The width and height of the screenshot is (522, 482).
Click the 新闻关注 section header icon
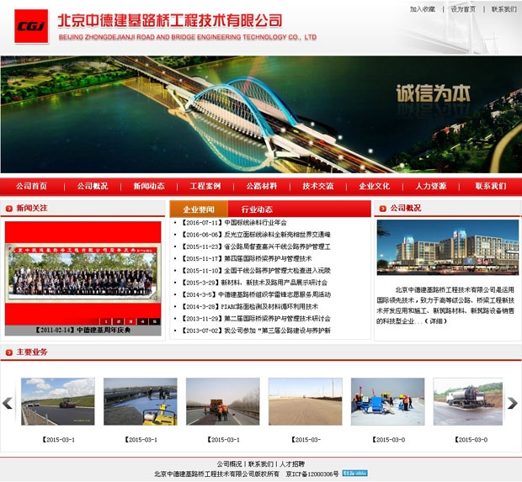(8, 208)
